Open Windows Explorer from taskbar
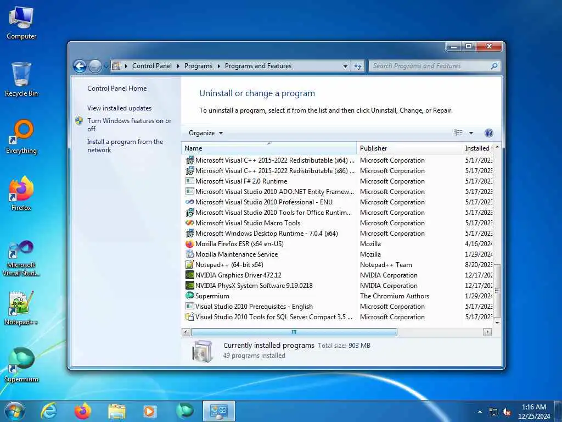562x422 pixels. (117, 411)
